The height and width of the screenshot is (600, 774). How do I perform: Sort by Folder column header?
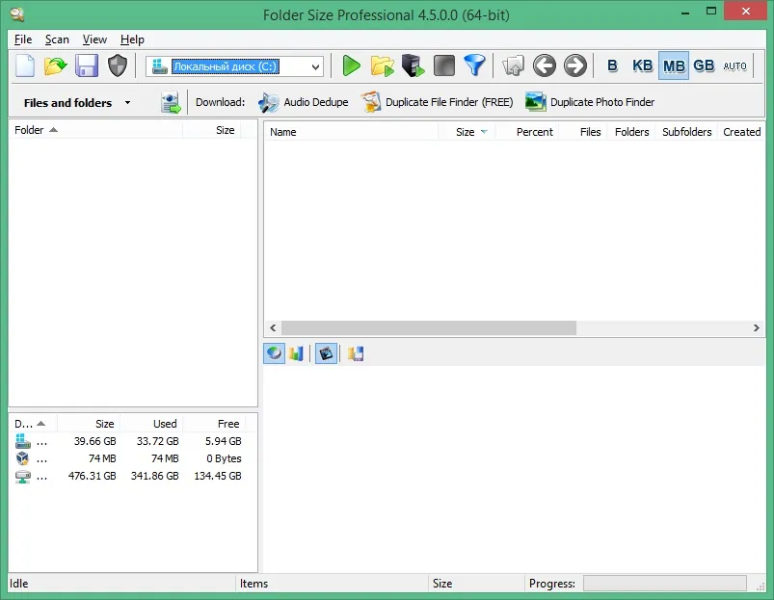coord(95,130)
